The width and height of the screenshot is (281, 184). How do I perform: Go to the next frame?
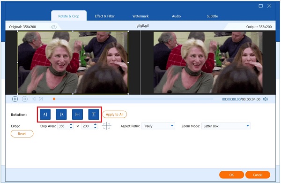[x=41, y=99]
